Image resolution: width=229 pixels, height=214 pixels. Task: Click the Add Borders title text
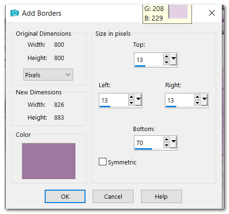pos(41,13)
